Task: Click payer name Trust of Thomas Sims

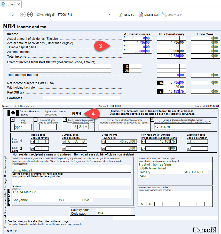Action: [155, 164]
